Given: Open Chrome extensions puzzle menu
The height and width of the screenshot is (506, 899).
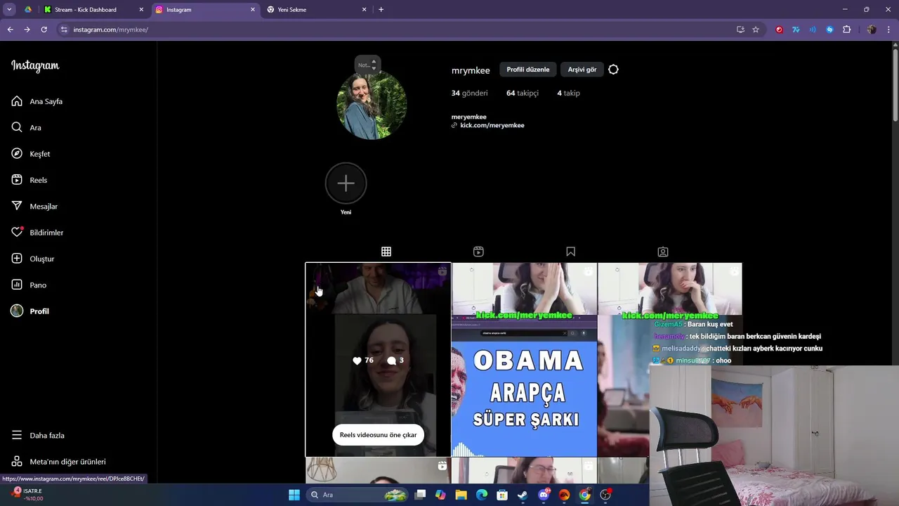Looking at the screenshot, I should (846, 30).
